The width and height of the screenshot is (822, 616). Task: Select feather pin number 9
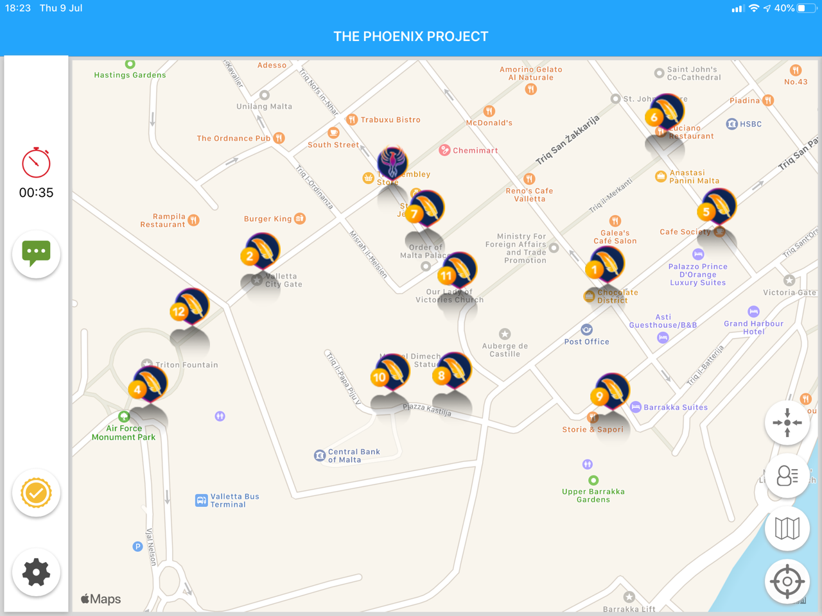[610, 391]
